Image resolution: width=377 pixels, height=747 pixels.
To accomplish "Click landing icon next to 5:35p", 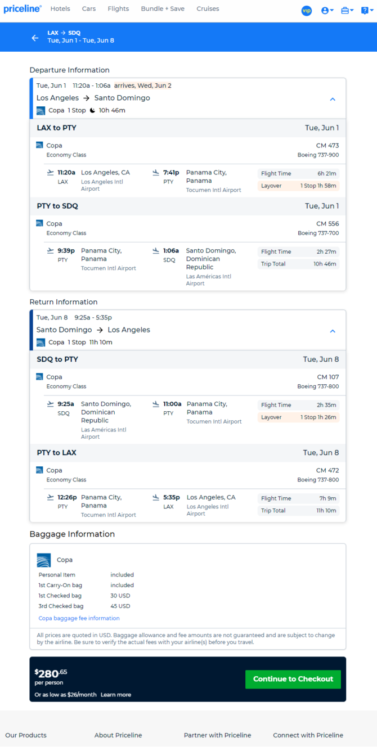I will [x=156, y=497].
